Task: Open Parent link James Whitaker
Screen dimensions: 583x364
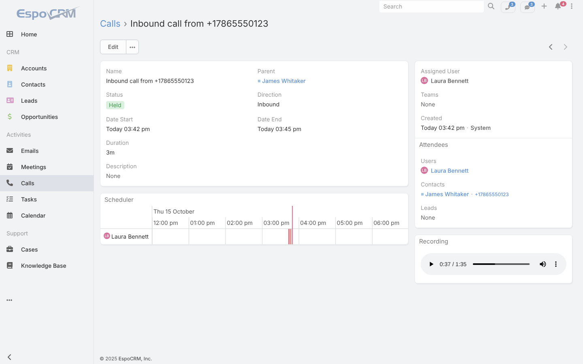Action: tap(284, 81)
